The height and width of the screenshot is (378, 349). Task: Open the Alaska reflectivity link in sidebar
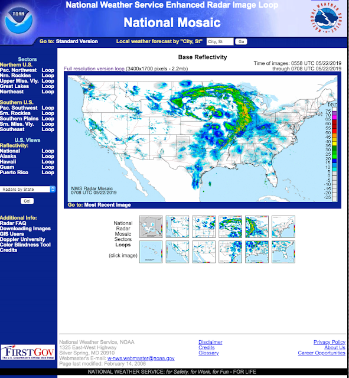pyautogui.click(x=8, y=156)
